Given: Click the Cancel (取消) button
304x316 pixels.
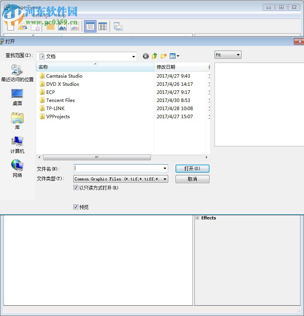Looking at the screenshot, I should pos(192,179).
